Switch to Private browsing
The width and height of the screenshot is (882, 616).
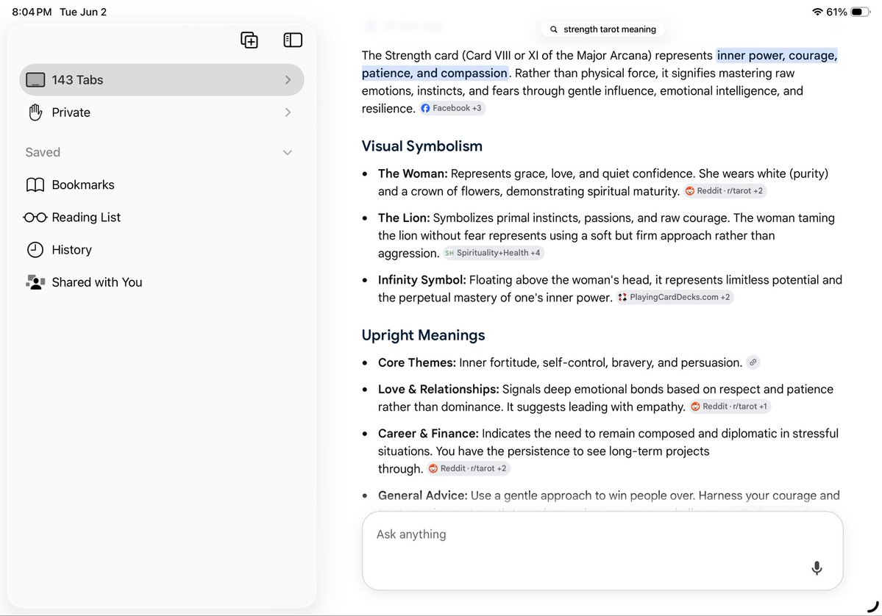[x=161, y=112]
